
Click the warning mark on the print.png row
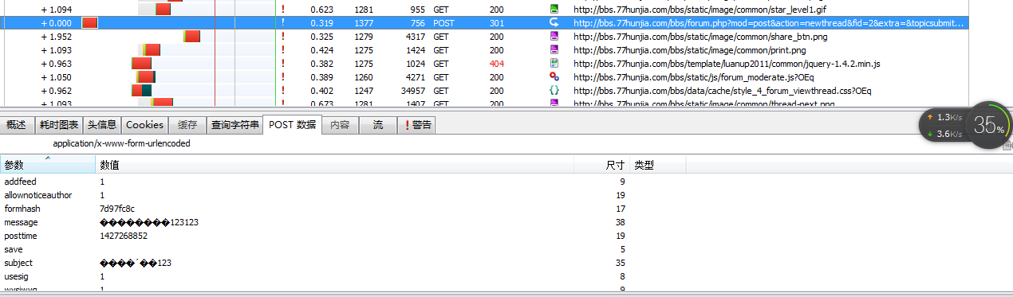(282, 50)
